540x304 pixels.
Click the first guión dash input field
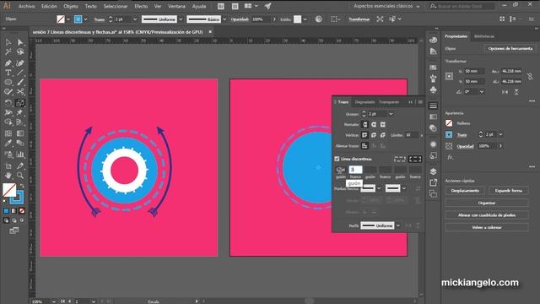[x=341, y=170]
